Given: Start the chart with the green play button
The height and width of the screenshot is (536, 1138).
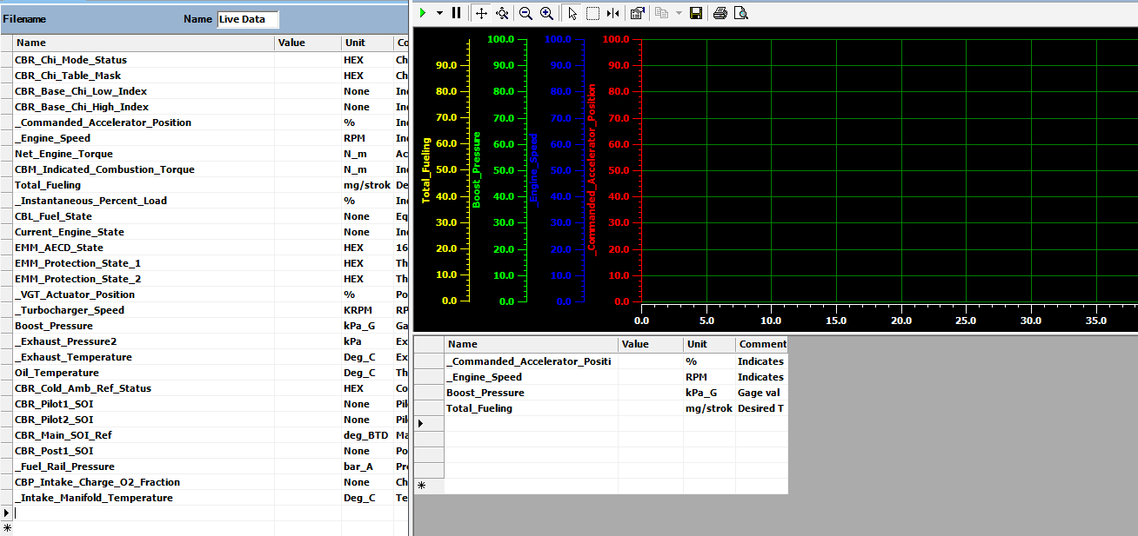Looking at the screenshot, I should click(422, 13).
